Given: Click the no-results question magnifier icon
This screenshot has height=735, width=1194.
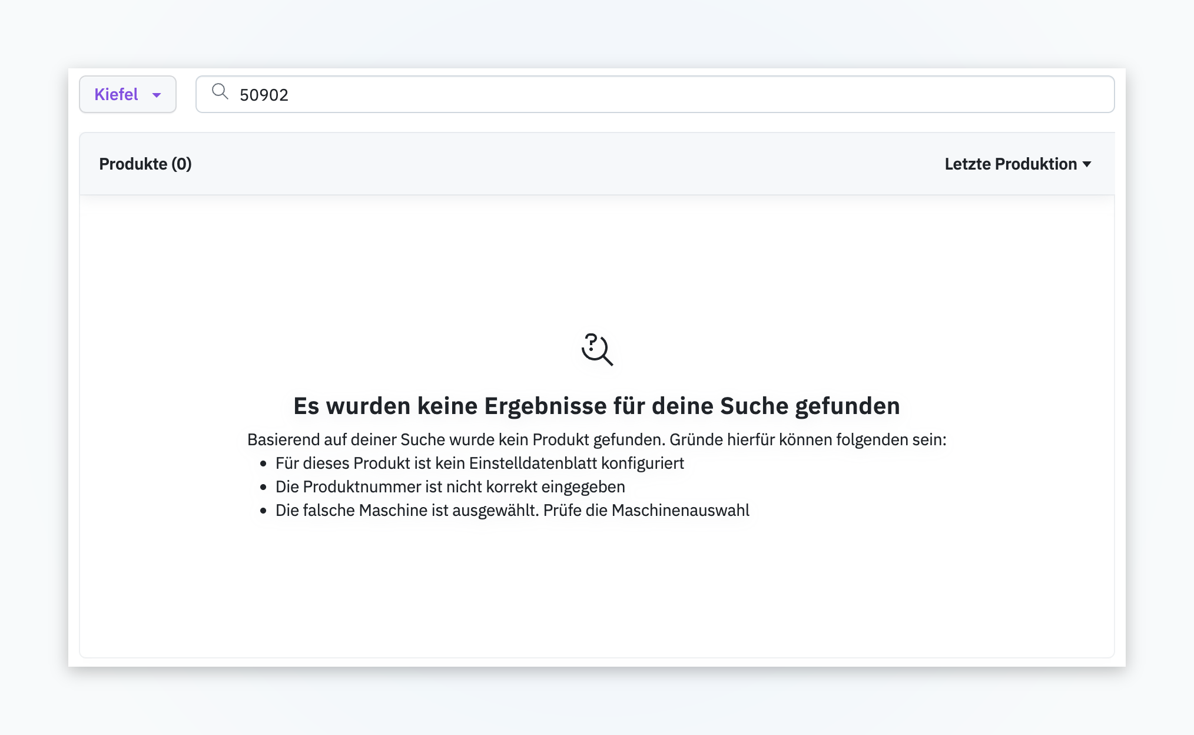Looking at the screenshot, I should click(x=597, y=349).
